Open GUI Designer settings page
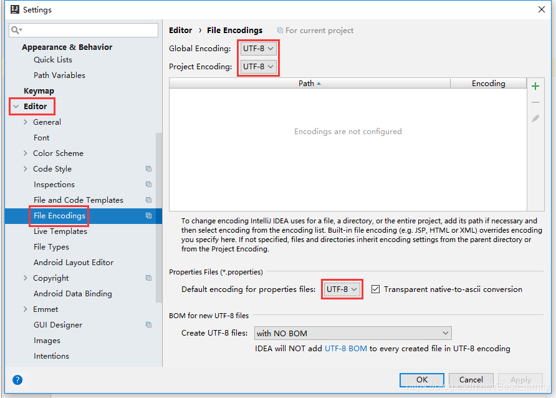The height and width of the screenshot is (398, 556). (x=58, y=325)
